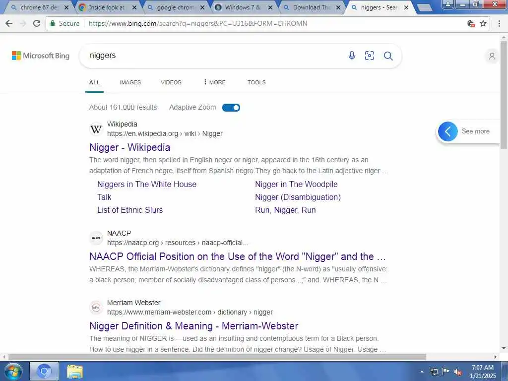This screenshot has width=508, height=381.
Task: Click the merriam-webster.com dictionary URL breadcrumb
Action: tap(190, 312)
